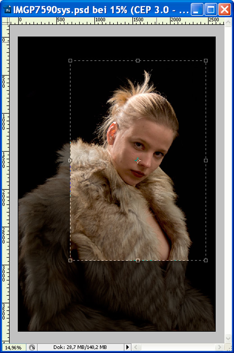Click the horizontal scrollbar left arrow
Screen dimensions: 234x353
[x=136, y=347]
